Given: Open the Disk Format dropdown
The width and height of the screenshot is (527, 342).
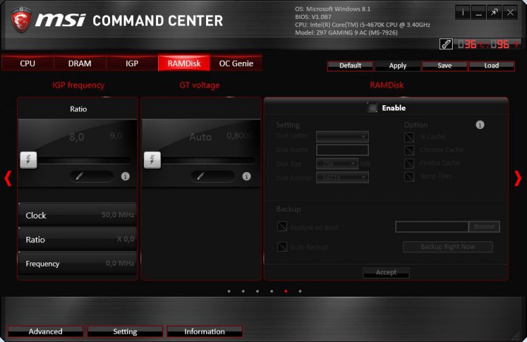Looking at the screenshot, I should point(343,177).
